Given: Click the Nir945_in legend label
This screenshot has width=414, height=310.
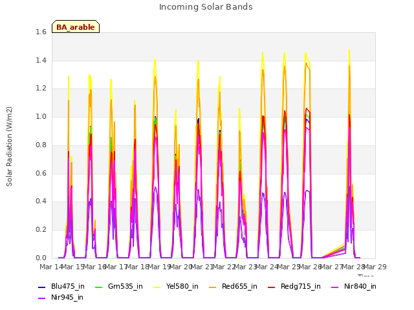Looking at the screenshot, I should click(67, 297).
